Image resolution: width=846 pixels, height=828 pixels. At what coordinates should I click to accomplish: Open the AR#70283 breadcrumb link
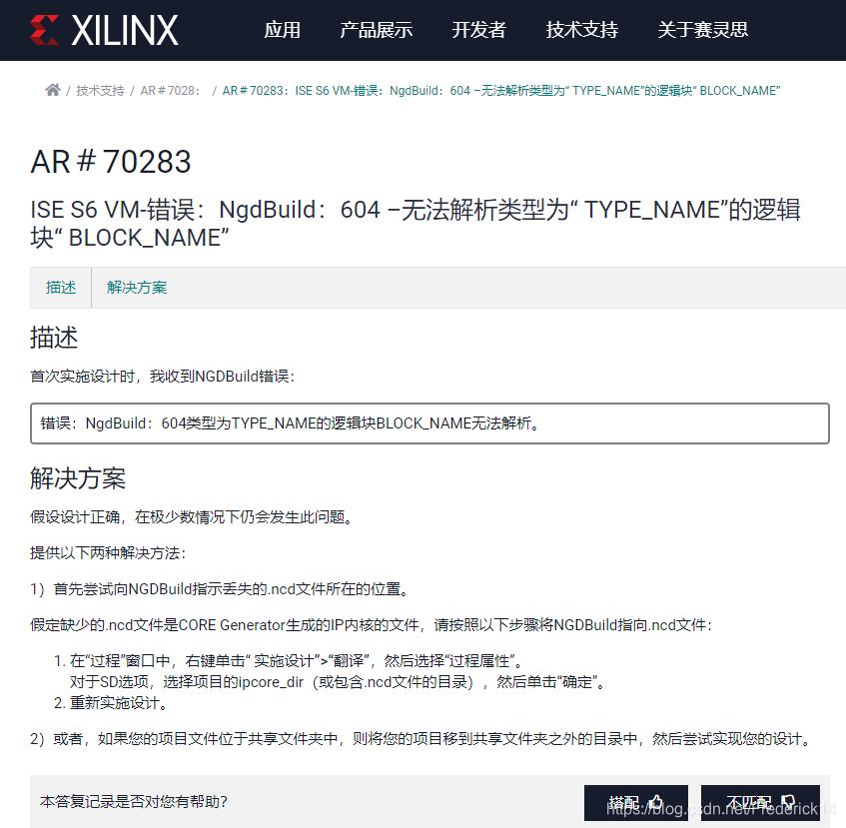[501, 91]
